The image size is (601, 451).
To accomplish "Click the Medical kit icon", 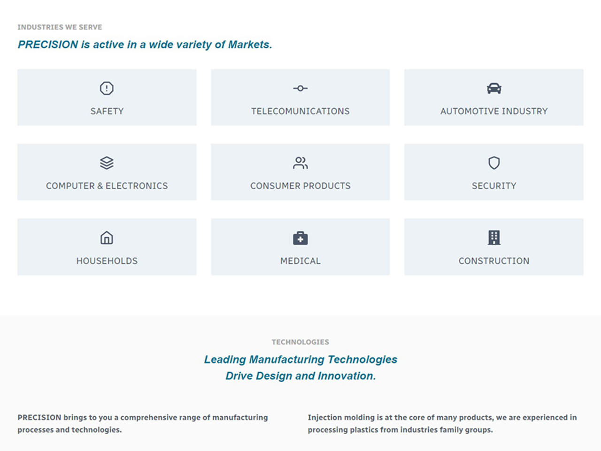I will (x=300, y=238).
